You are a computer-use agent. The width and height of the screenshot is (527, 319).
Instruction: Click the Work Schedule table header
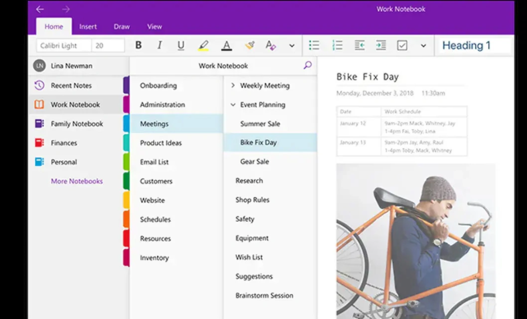coord(424,112)
